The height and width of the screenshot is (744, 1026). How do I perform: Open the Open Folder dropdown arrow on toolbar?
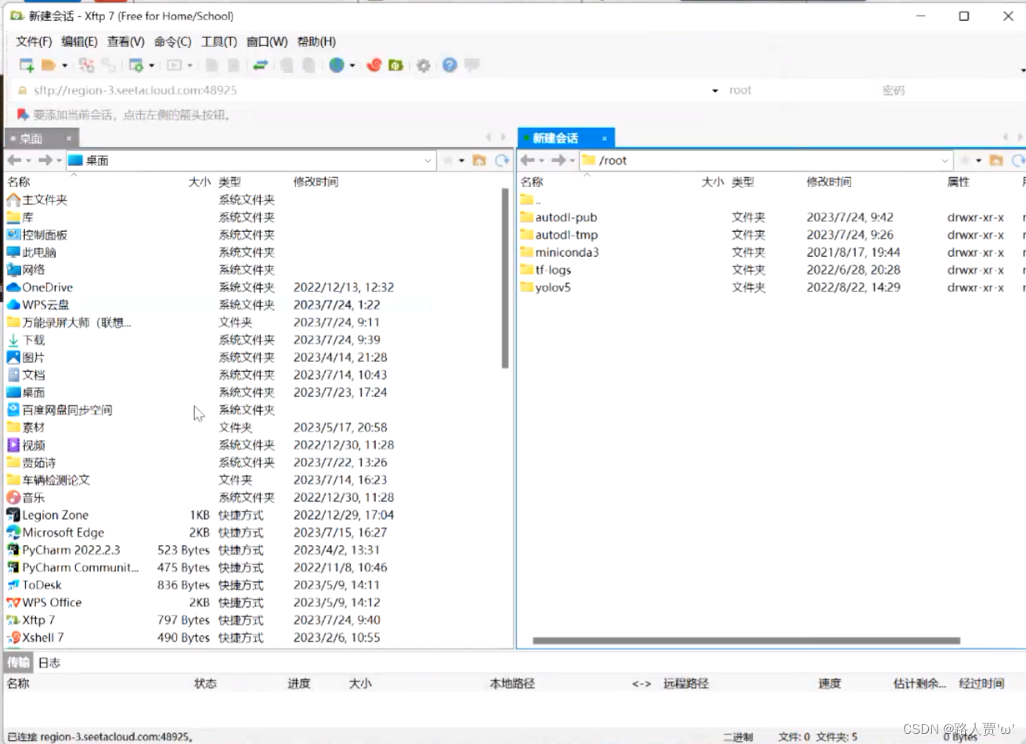[x=64, y=65]
